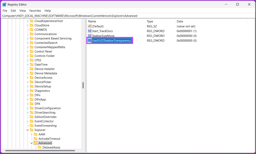The image size is (256, 154).
Task: Expand the AAM subkey arrow
Action: 31,134
